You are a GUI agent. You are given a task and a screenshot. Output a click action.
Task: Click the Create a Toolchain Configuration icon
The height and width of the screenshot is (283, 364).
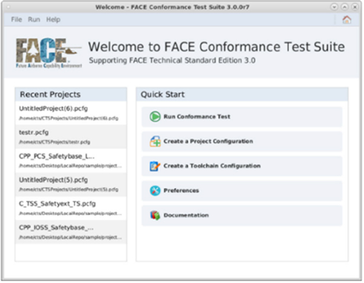[x=155, y=165]
